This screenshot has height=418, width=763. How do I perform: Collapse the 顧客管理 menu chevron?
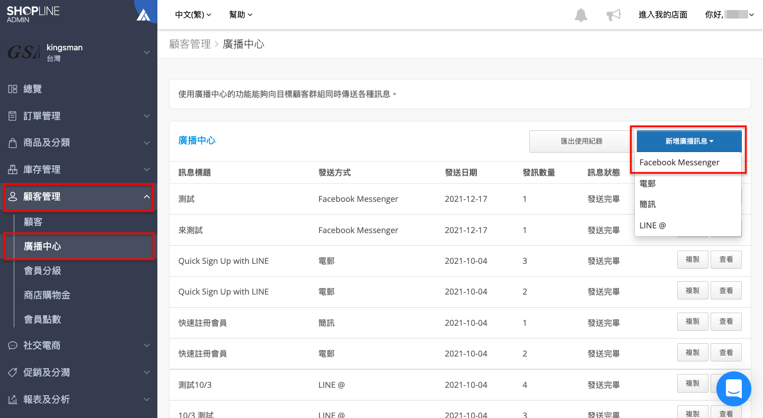click(147, 197)
